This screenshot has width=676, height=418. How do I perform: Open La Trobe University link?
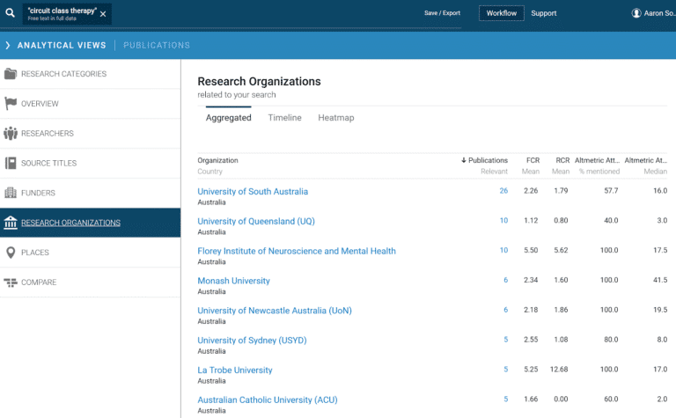pyautogui.click(x=235, y=370)
